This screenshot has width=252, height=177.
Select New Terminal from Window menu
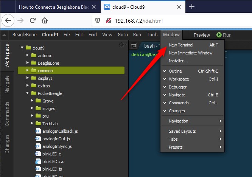(181, 45)
